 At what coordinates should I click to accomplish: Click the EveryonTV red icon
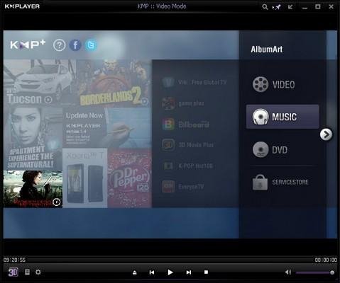coord(168,187)
